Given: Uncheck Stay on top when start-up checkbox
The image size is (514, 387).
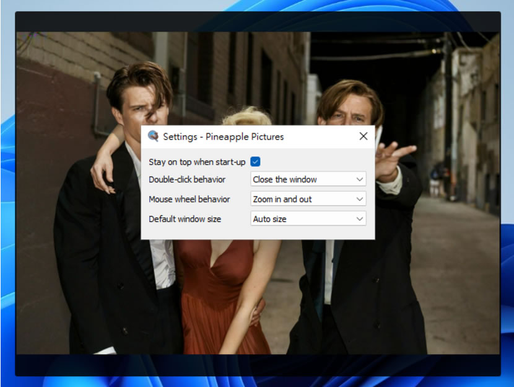Looking at the screenshot, I should 255,161.
